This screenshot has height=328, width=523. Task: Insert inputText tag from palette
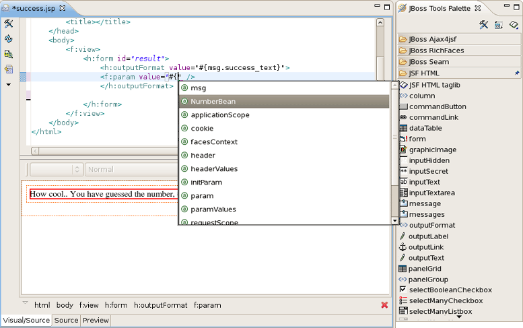420,183
